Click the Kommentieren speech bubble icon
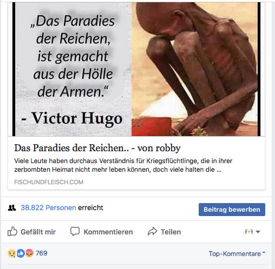Screen dimensions: 275x269 pyautogui.click(x=75, y=231)
